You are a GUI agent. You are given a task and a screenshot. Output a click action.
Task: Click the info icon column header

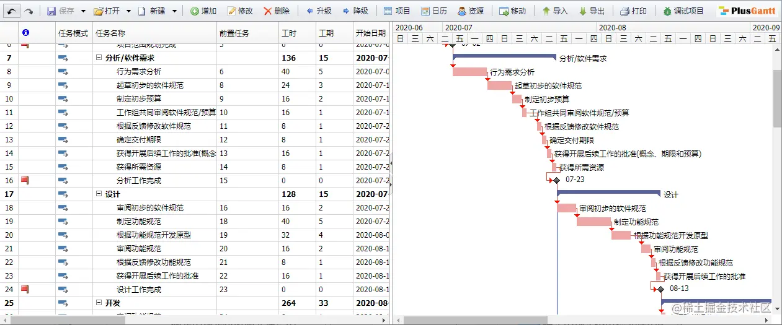(25, 33)
